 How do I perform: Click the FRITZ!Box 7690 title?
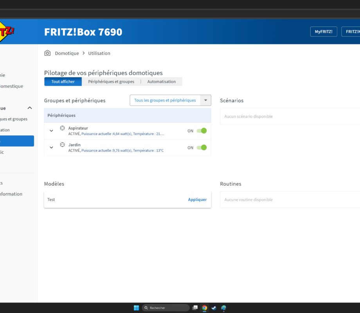point(83,32)
